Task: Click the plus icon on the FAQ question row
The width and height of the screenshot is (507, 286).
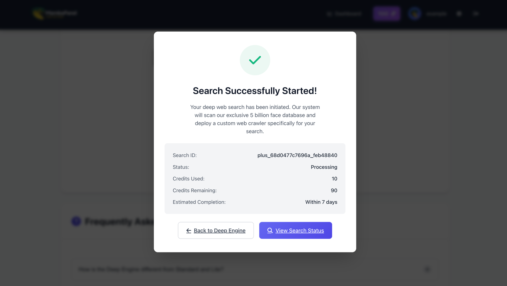Action: click(427, 270)
